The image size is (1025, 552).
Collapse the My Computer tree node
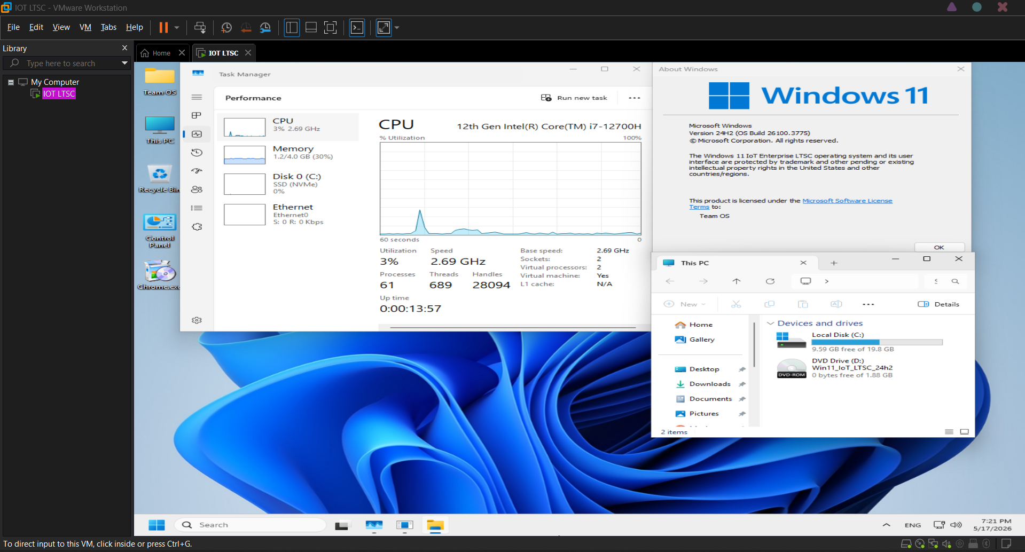tap(11, 82)
